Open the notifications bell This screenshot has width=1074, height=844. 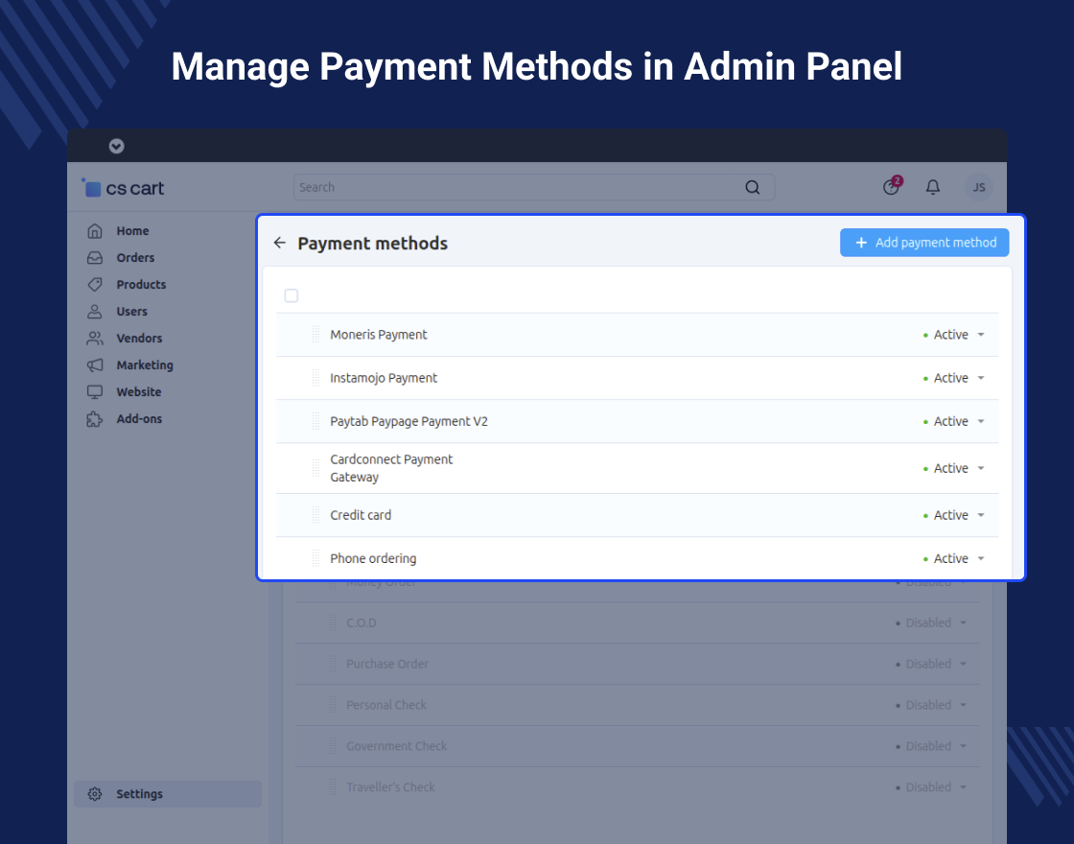tap(933, 187)
